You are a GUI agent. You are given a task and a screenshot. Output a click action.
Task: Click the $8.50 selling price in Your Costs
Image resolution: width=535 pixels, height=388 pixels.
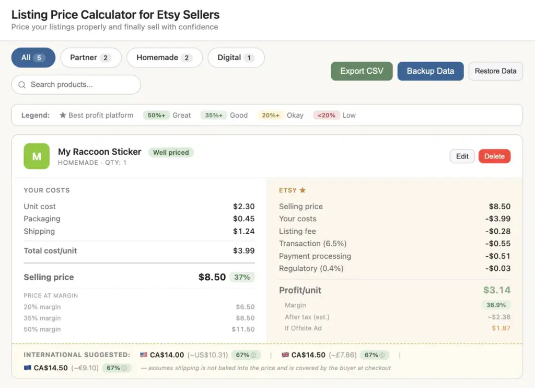[212, 277]
